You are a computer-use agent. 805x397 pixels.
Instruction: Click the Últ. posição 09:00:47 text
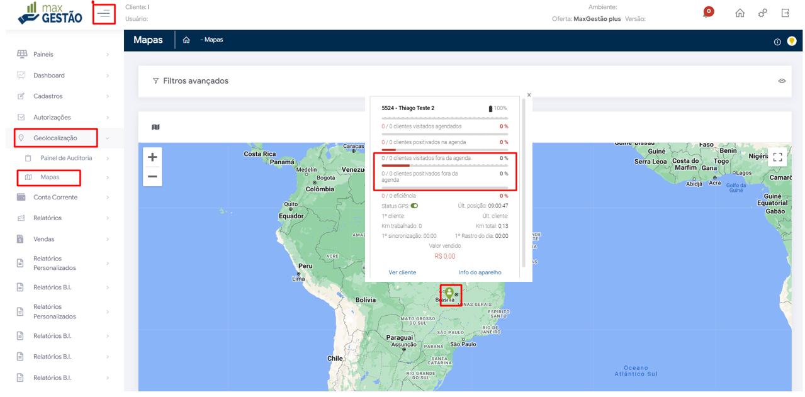pyautogui.click(x=483, y=206)
